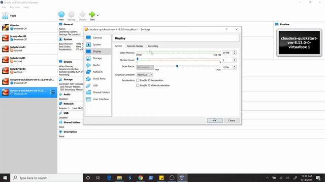
Task: Click the Monitor Count spinner arrows
Action: click(235, 60)
